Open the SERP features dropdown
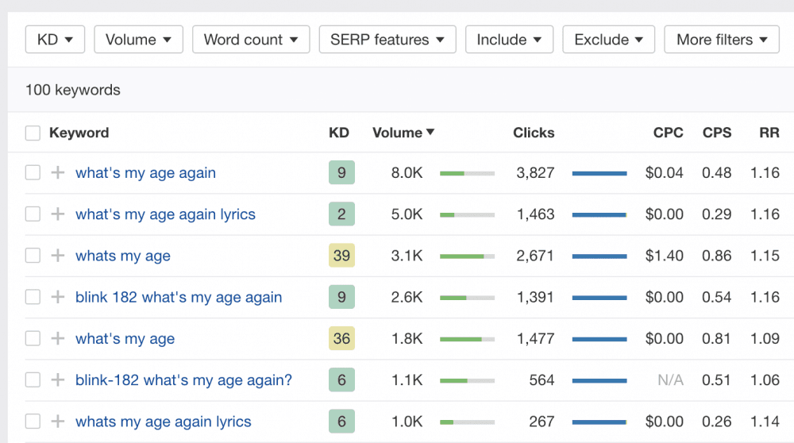 pyautogui.click(x=387, y=40)
